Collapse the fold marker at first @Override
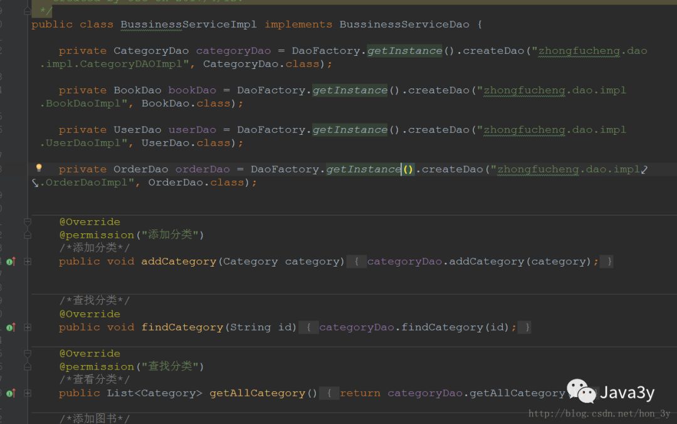 (x=27, y=222)
